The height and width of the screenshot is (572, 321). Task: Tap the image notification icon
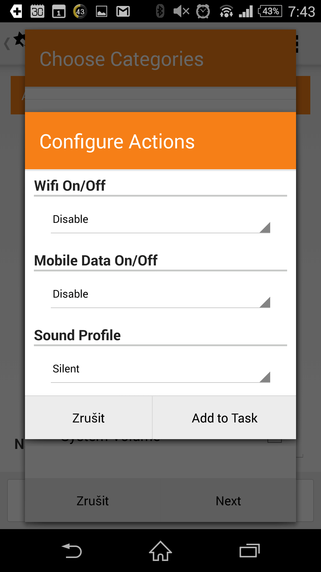point(102,12)
